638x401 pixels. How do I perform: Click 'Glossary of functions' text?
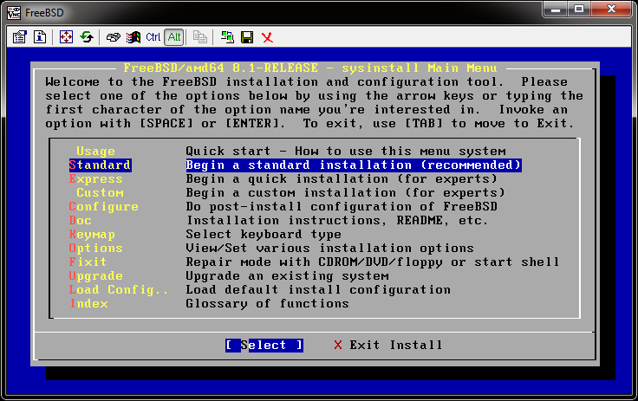coord(267,303)
